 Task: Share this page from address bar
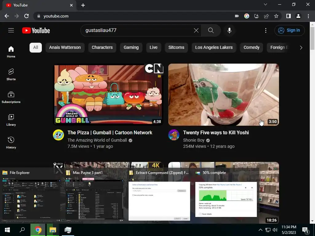pos(266,16)
